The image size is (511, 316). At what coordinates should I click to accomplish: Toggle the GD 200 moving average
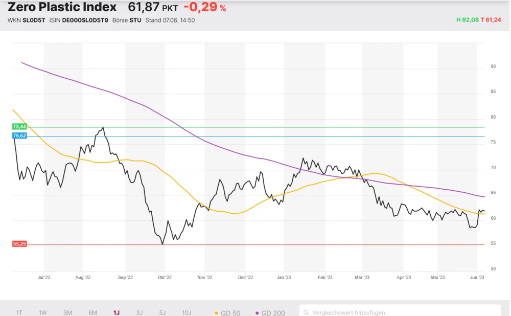coord(270,312)
